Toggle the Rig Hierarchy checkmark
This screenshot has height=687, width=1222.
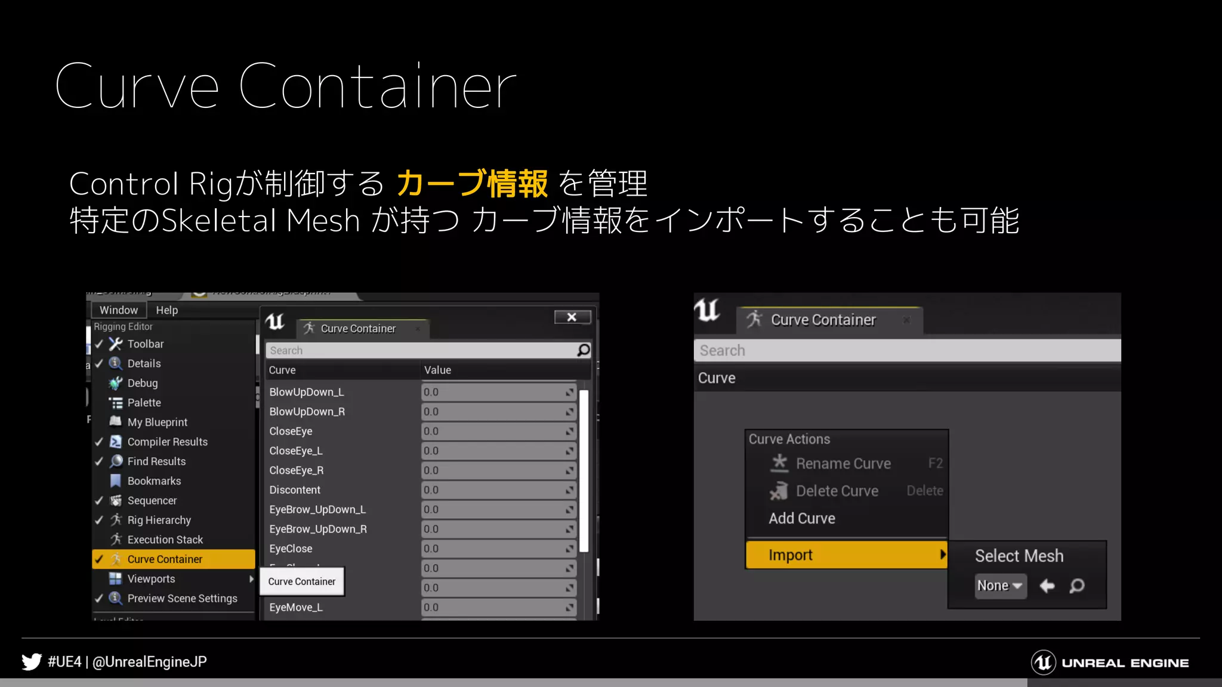[99, 520]
